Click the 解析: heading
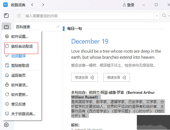 (x=75, y=125)
